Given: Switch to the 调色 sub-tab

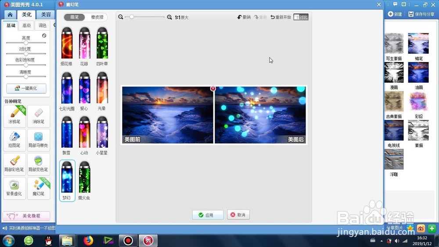Looking at the screenshot, I should 43,25.
